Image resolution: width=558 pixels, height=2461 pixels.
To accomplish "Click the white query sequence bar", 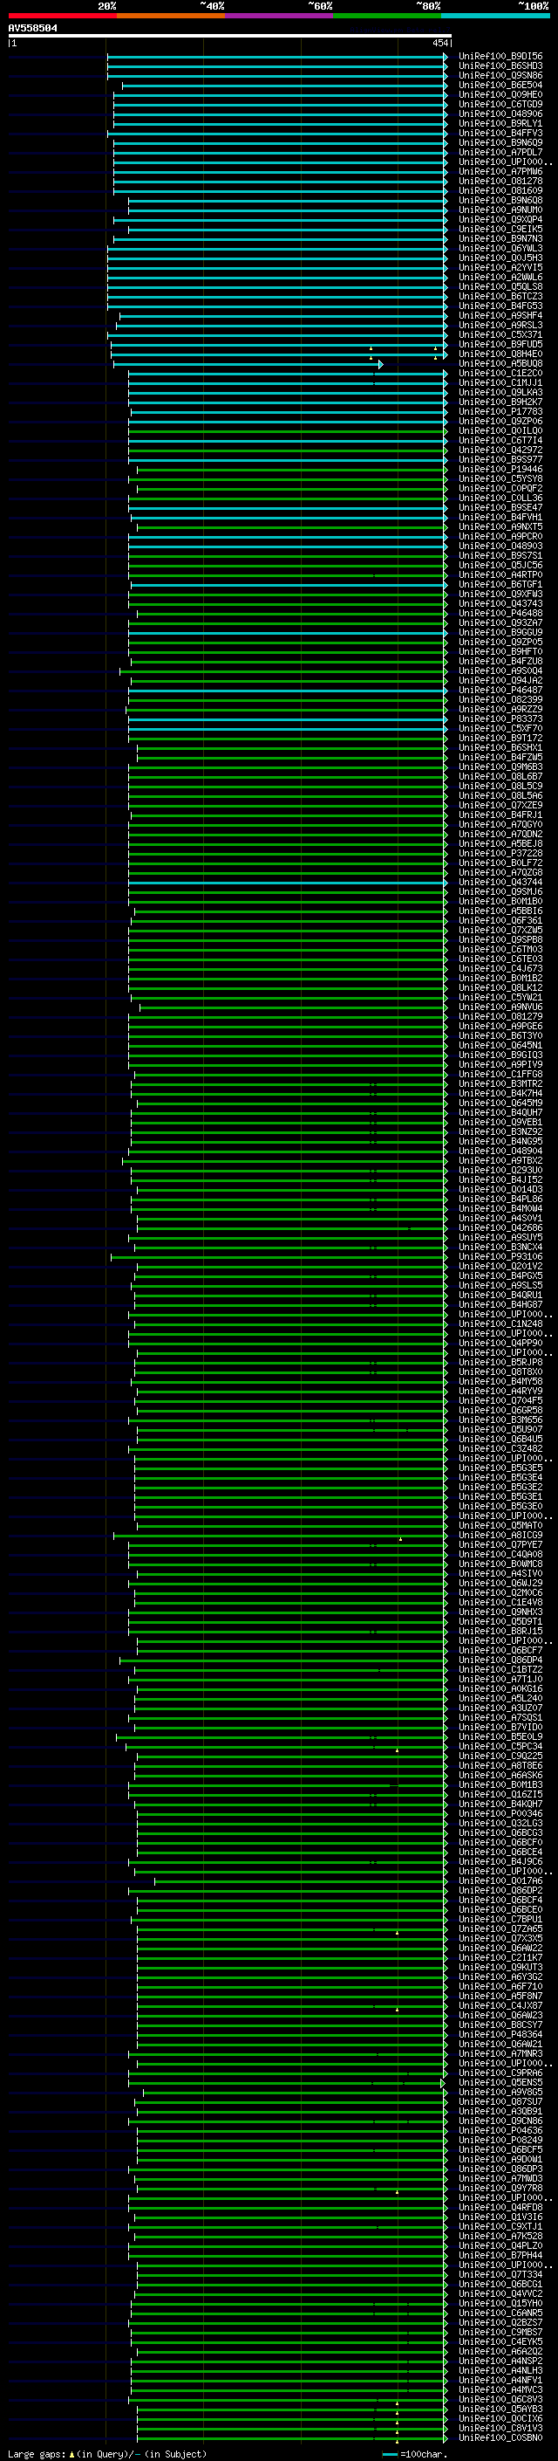I will point(230,37).
